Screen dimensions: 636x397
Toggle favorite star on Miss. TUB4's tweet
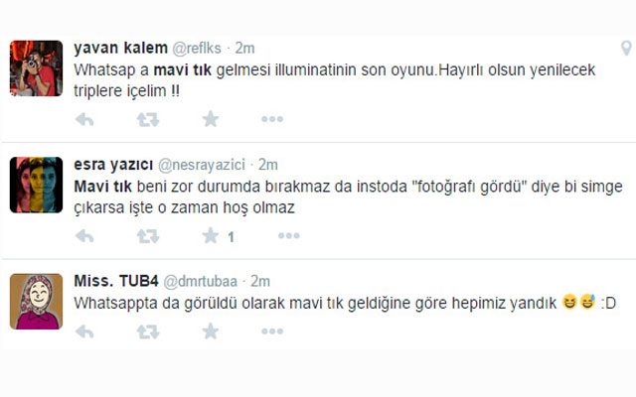point(211,331)
